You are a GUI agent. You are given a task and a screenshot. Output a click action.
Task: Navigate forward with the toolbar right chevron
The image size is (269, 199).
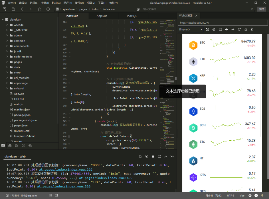pos(31,9)
